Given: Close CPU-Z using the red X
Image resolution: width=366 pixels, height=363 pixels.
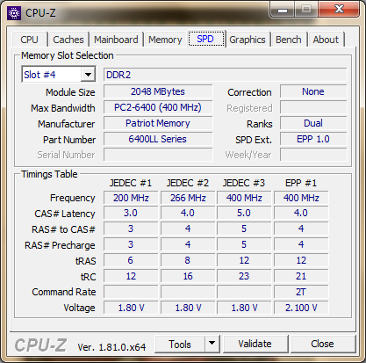Looking at the screenshot, I should [339, 9].
